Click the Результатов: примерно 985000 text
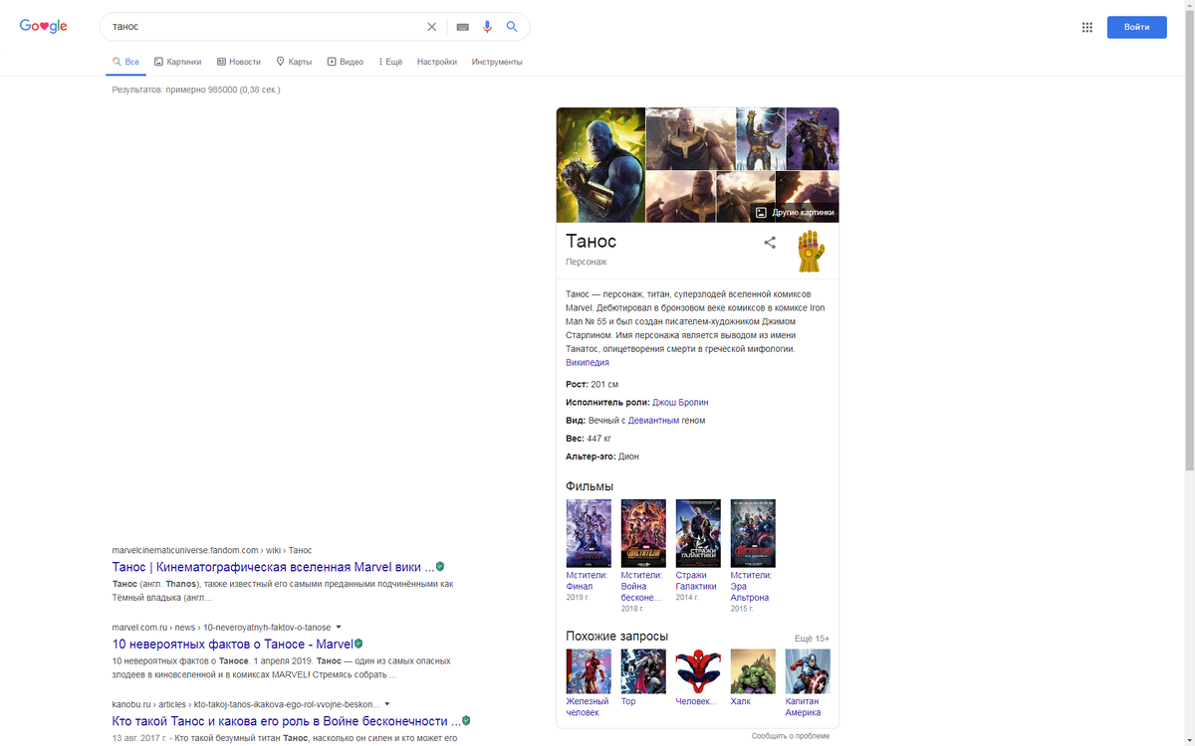Screen dimensions: 1195x746 tap(196, 90)
